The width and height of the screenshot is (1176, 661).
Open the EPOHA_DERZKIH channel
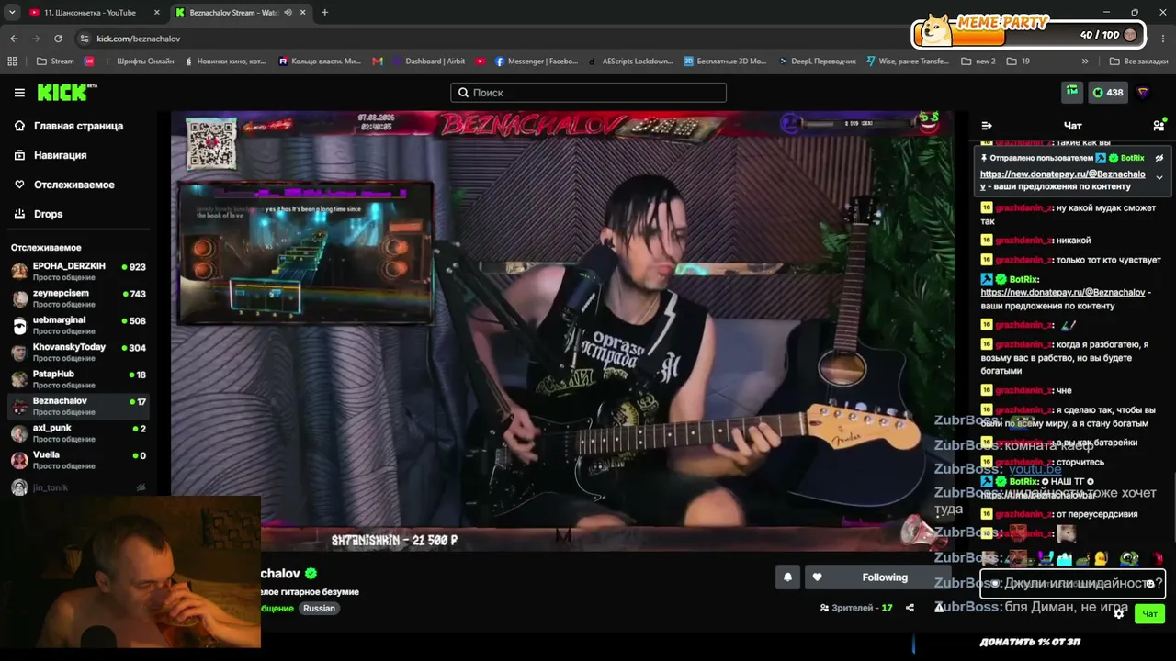(x=78, y=271)
